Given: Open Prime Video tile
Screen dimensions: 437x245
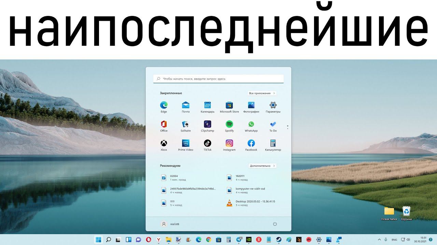Looking at the screenshot, I should click(x=186, y=145).
